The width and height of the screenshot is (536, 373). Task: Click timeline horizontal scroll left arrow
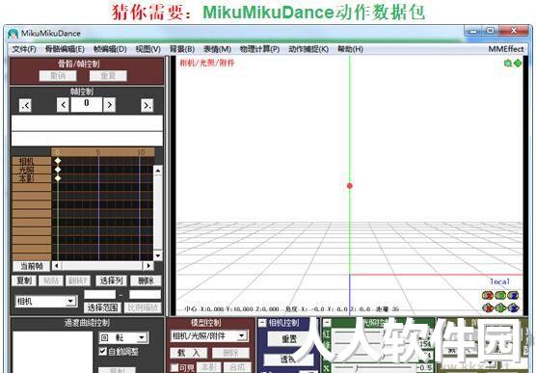tap(57, 265)
